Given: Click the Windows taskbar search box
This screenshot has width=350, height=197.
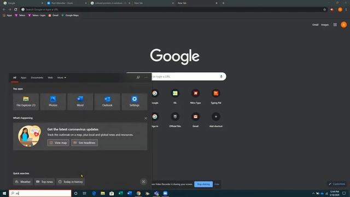Looking at the screenshot, I should pyautogui.click(x=40, y=193).
